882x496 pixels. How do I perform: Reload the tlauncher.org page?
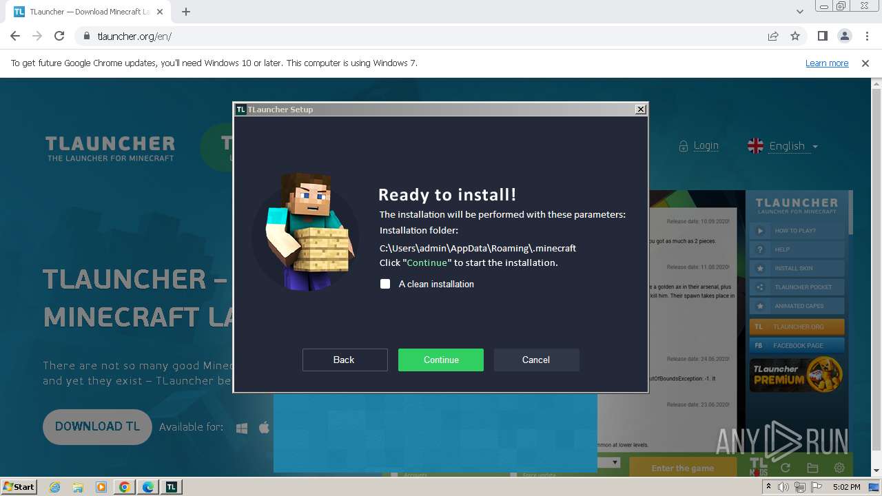(59, 36)
